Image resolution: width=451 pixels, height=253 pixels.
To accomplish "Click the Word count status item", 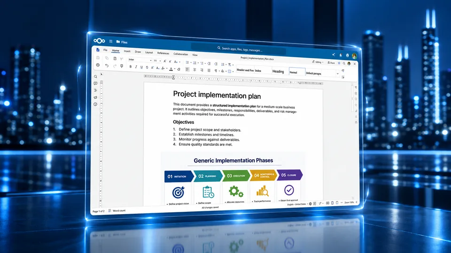I will 117,210.
